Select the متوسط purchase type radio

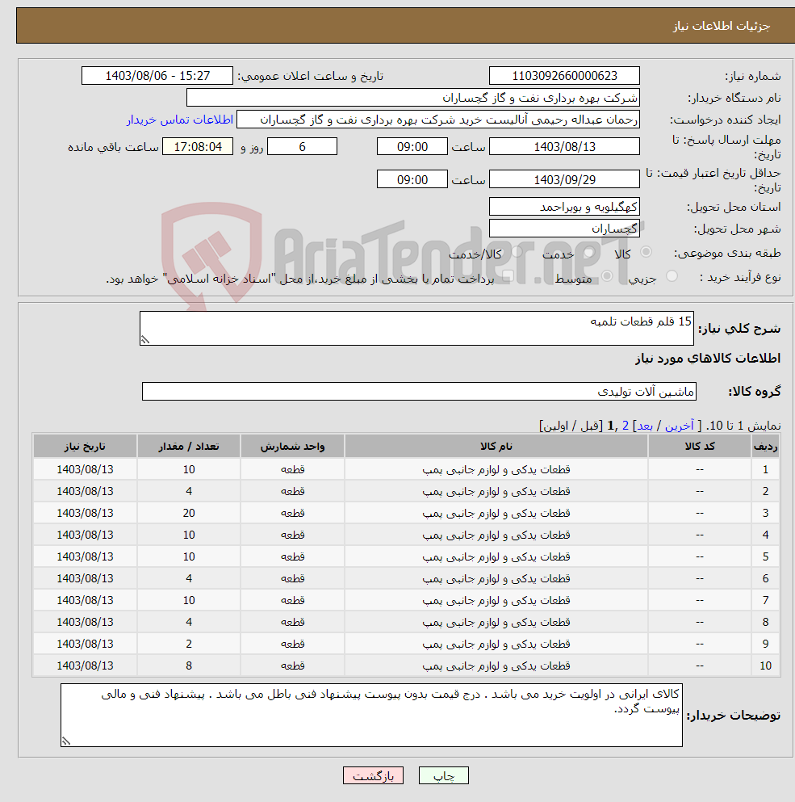pyautogui.click(x=607, y=276)
